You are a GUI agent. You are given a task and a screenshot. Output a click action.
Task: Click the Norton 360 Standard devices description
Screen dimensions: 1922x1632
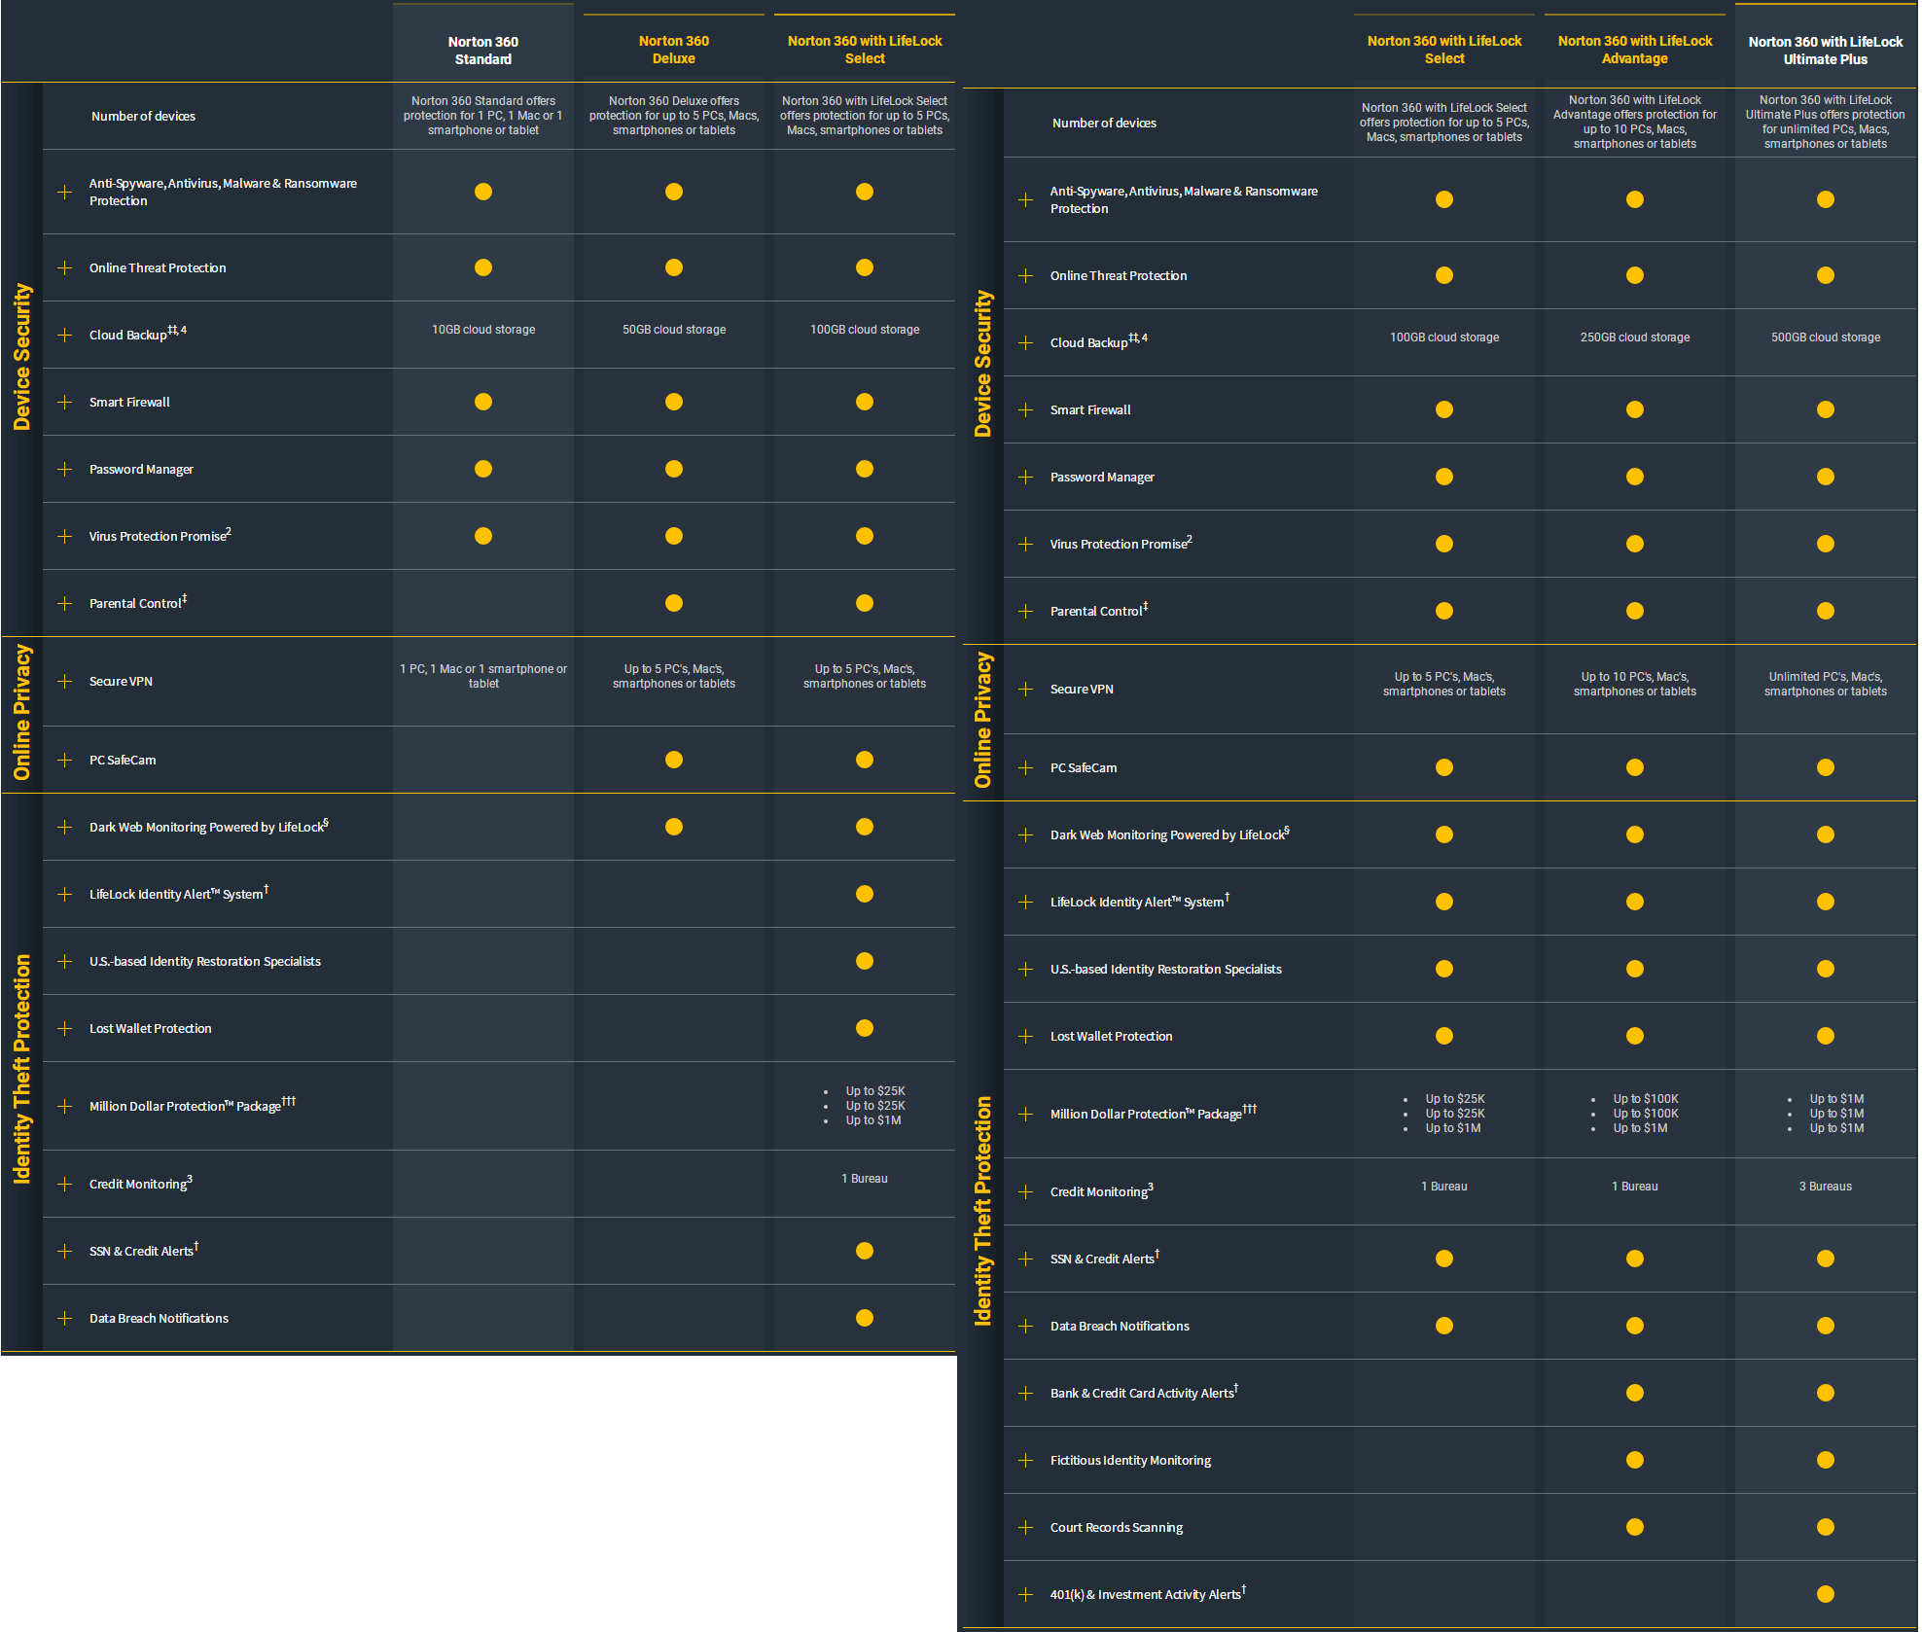tap(483, 116)
